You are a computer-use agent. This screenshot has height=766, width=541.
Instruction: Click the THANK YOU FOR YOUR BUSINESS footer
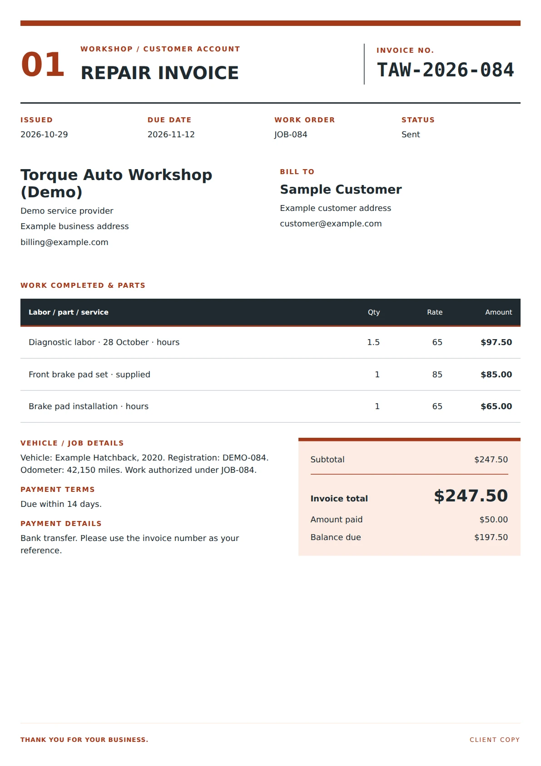click(x=84, y=740)
